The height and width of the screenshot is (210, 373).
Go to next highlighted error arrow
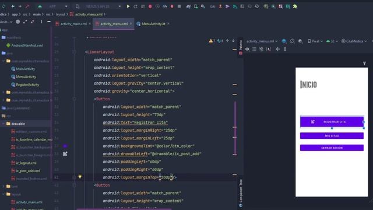[233, 41]
